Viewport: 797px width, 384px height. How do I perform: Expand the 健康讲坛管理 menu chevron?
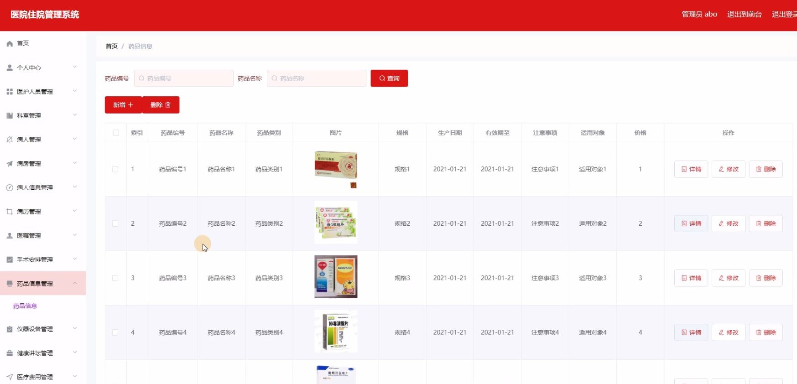tap(75, 352)
